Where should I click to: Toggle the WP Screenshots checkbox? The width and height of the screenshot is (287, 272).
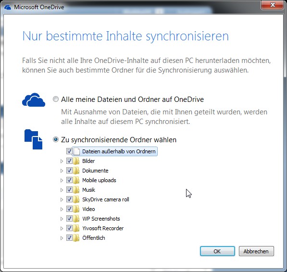click(69, 219)
